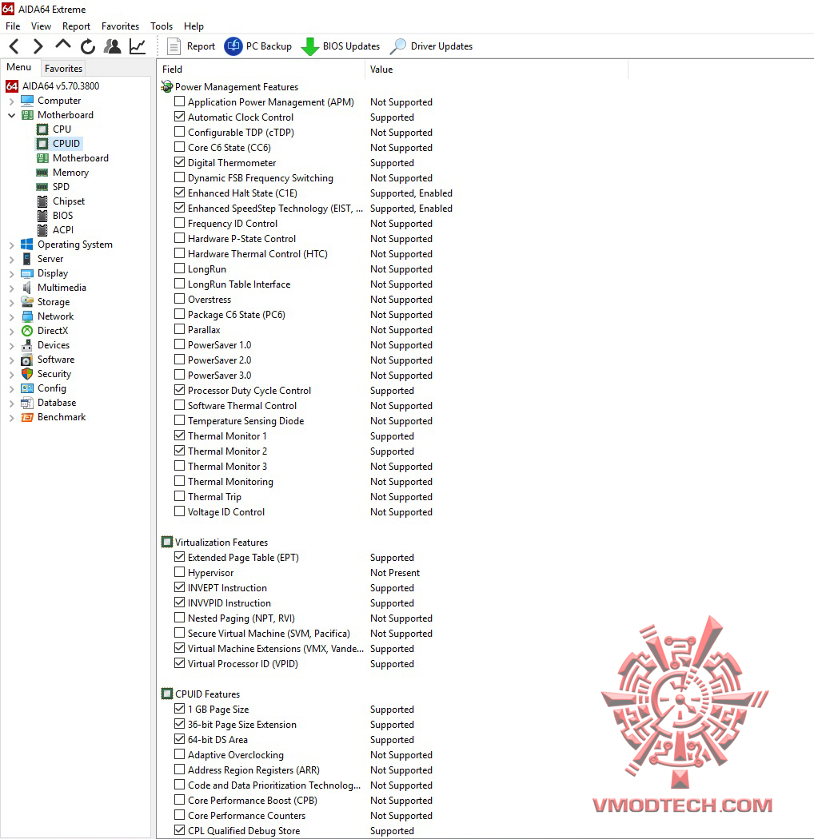Select the SPD module icon in the tree
Image resolution: width=814 pixels, height=839 pixels.
coord(42,187)
